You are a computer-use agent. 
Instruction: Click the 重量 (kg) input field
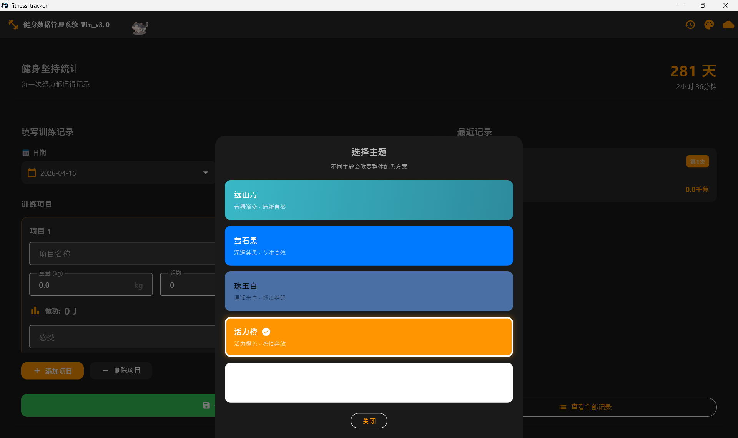coord(91,285)
